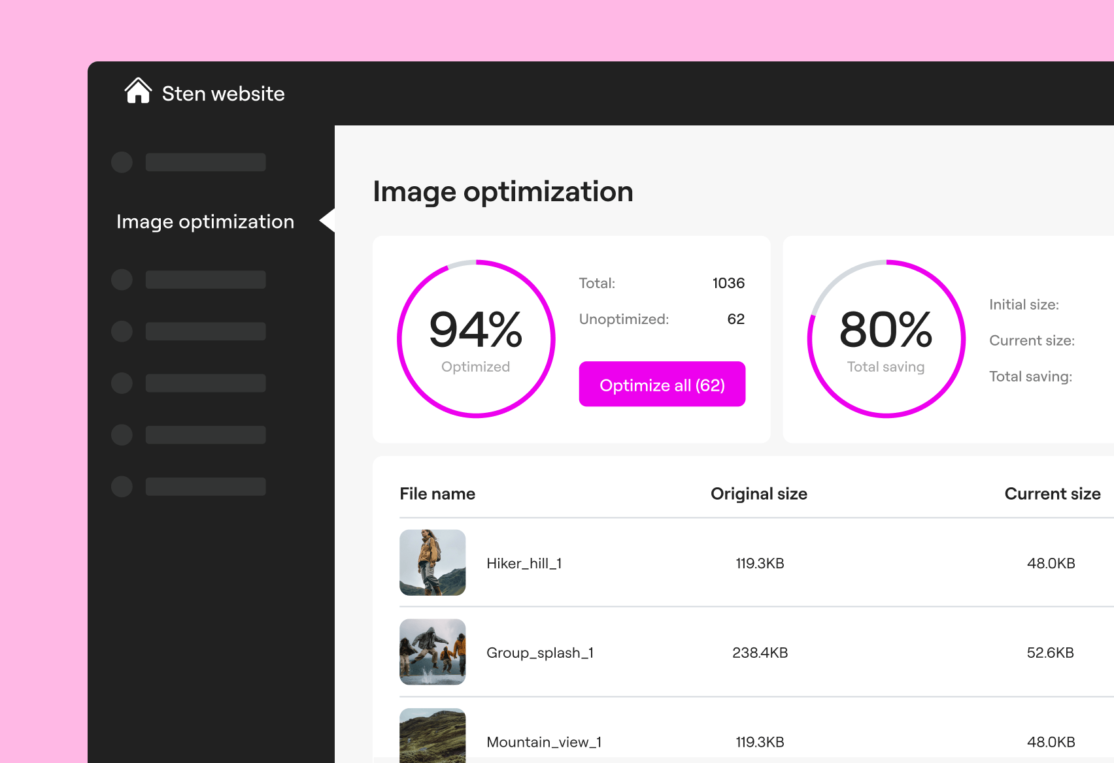Sort by the Original size column header
The height and width of the screenshot is (763, 1114).
click(758, 494)
